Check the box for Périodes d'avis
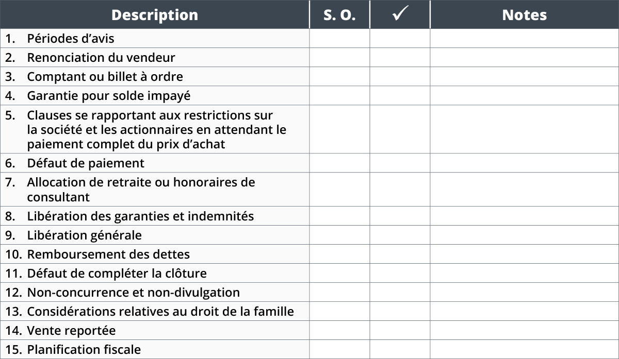Image resolution: width=619 pixels, height=359 pixels. click(x=400, y=38)
